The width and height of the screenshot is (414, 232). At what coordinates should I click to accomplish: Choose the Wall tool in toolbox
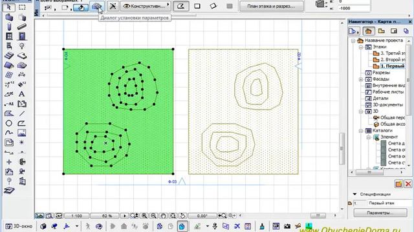(9, 17)
